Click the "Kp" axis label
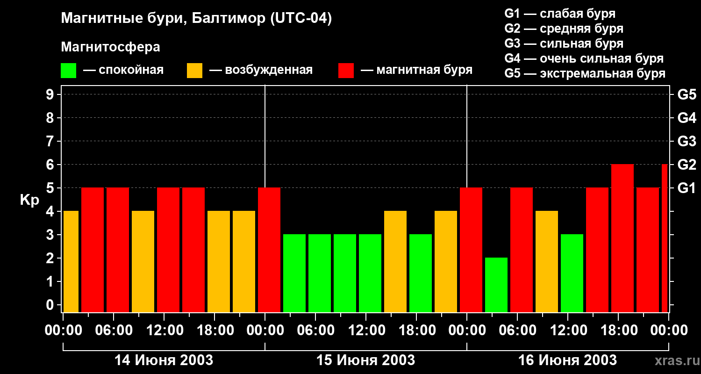The image size is (701, 374). point(29,200)
